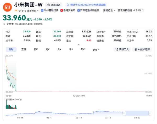Image resolution: width=157 pixels, height=124 pixels.
Task: Click the 03-16 date on overview timeline
Action: tap(20, 118)
